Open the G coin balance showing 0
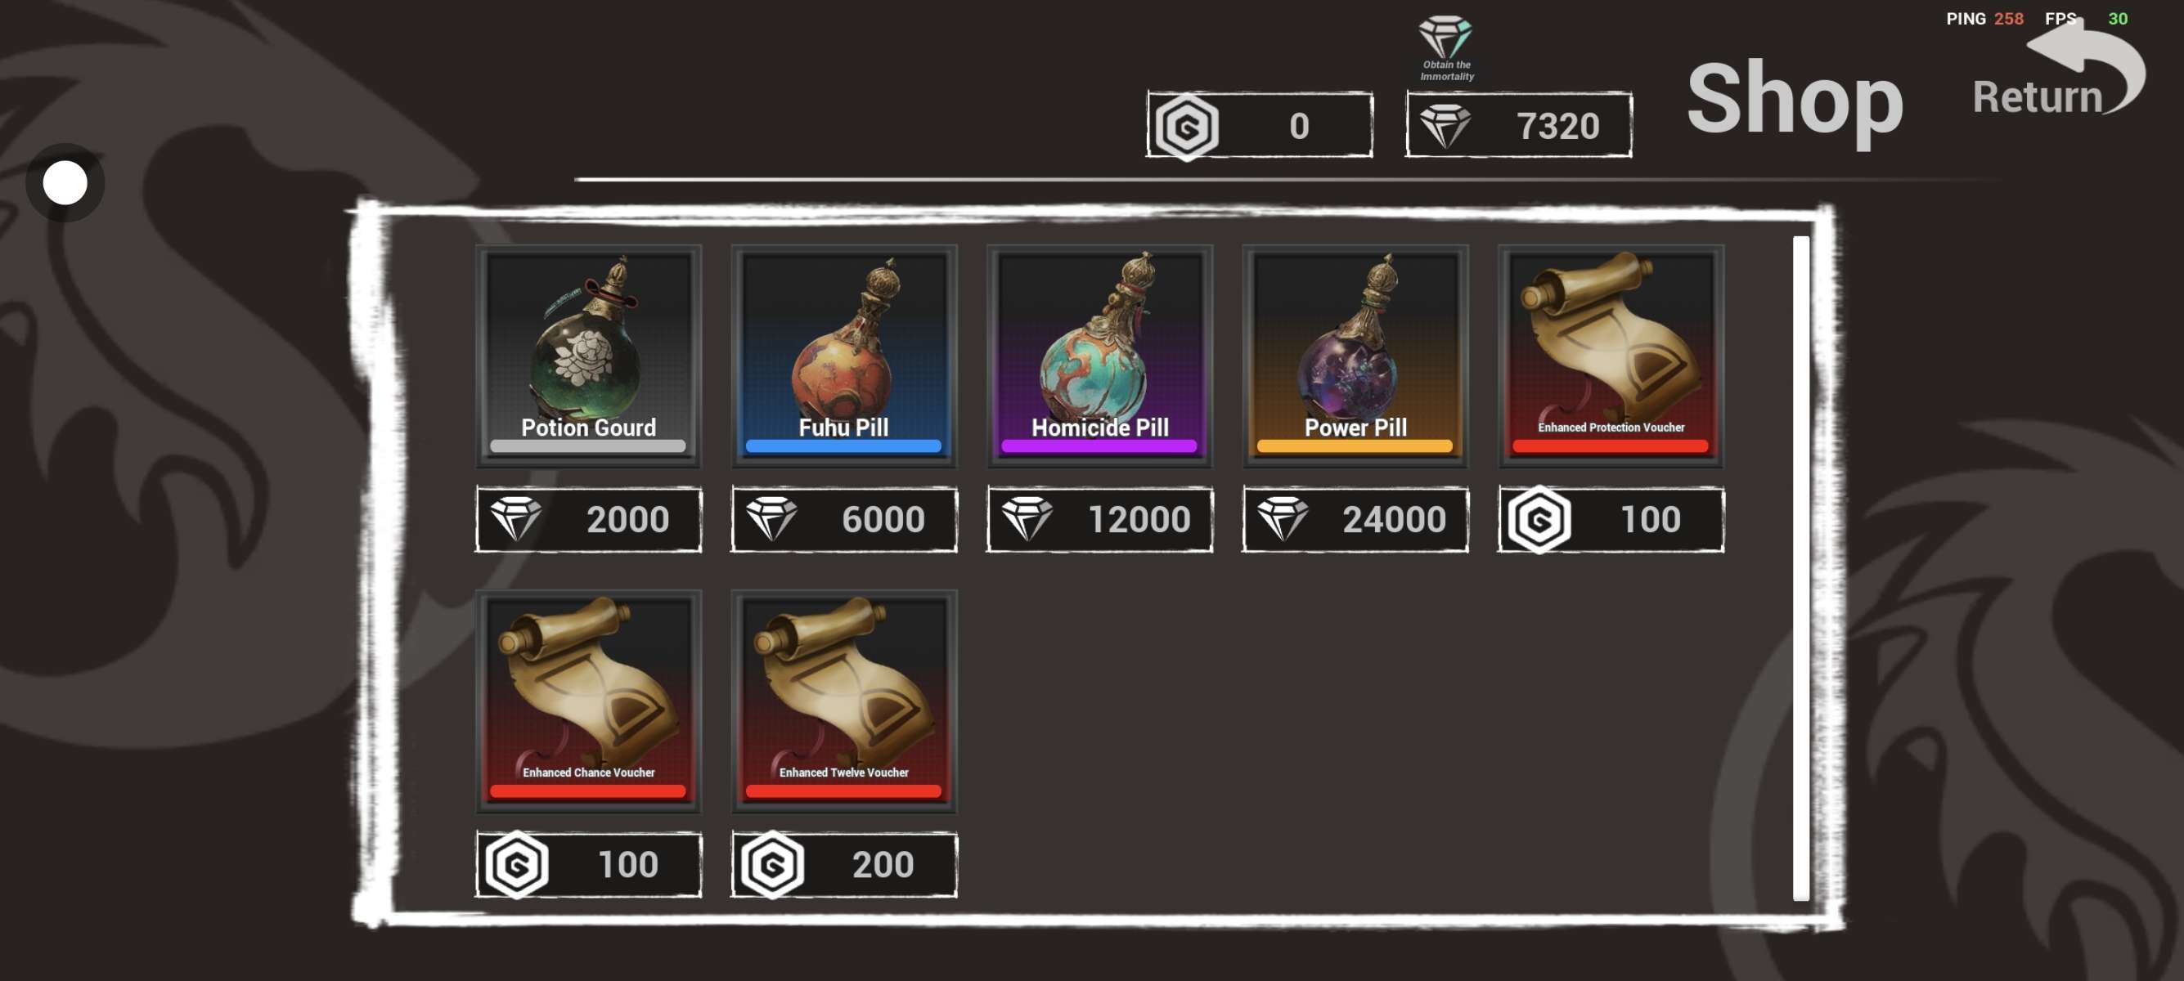2184x981 pixels. coord(1259,125)
